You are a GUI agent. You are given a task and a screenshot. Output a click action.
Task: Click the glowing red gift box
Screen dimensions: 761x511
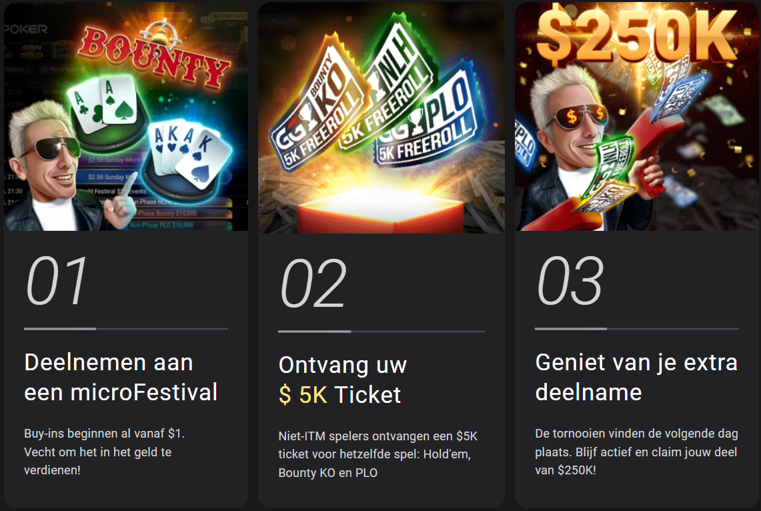(x=382, y=211)
